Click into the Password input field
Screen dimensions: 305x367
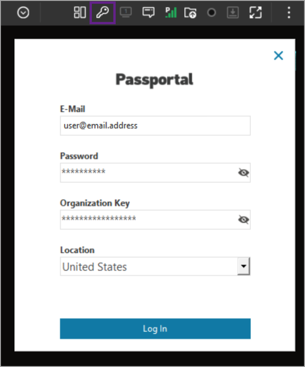[x=147, y=173]
